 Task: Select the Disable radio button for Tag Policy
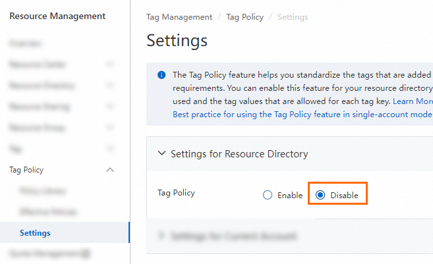[x=321, y=195]
